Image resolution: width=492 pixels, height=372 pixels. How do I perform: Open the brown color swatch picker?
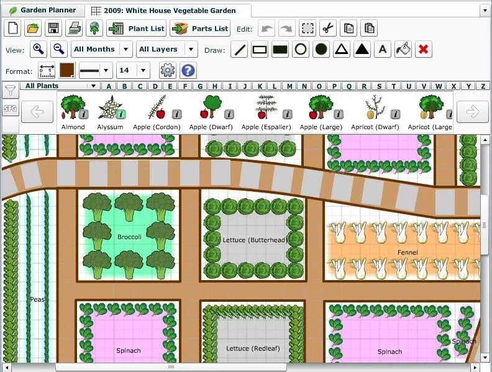pos(67,70)
